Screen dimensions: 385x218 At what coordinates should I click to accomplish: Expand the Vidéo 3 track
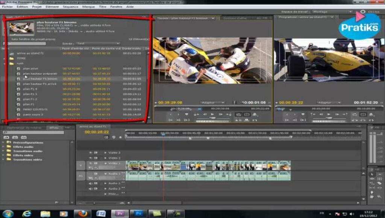coord(106,153)
